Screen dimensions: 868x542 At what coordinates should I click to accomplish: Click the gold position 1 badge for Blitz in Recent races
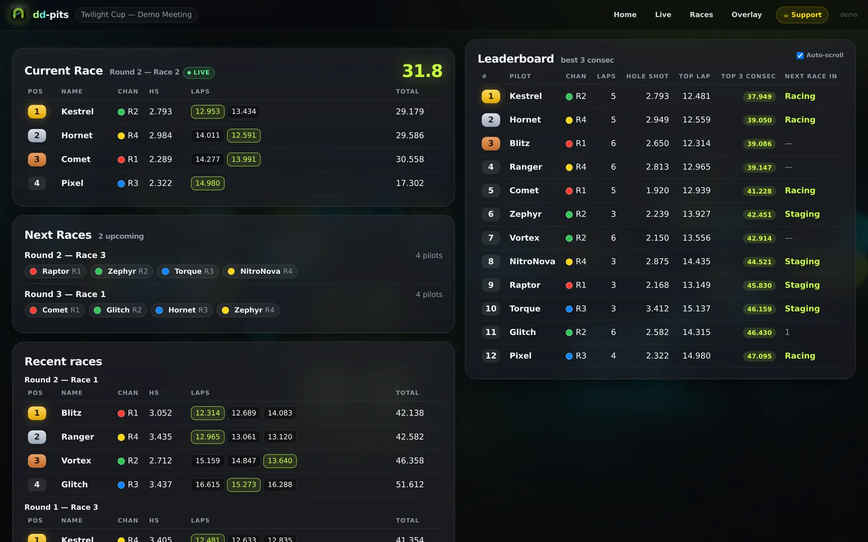(37, 413)
